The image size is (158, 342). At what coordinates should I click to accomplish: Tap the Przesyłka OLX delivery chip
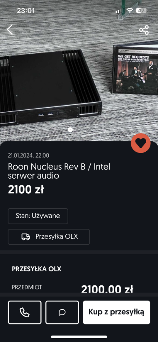pos(49,237)
